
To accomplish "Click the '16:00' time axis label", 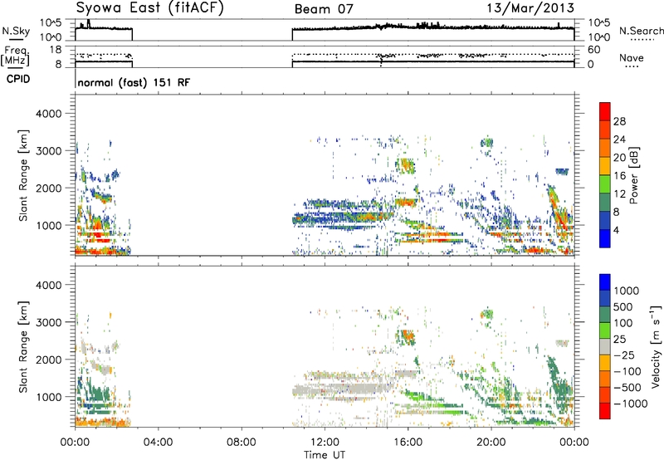I will click(408, 443).
